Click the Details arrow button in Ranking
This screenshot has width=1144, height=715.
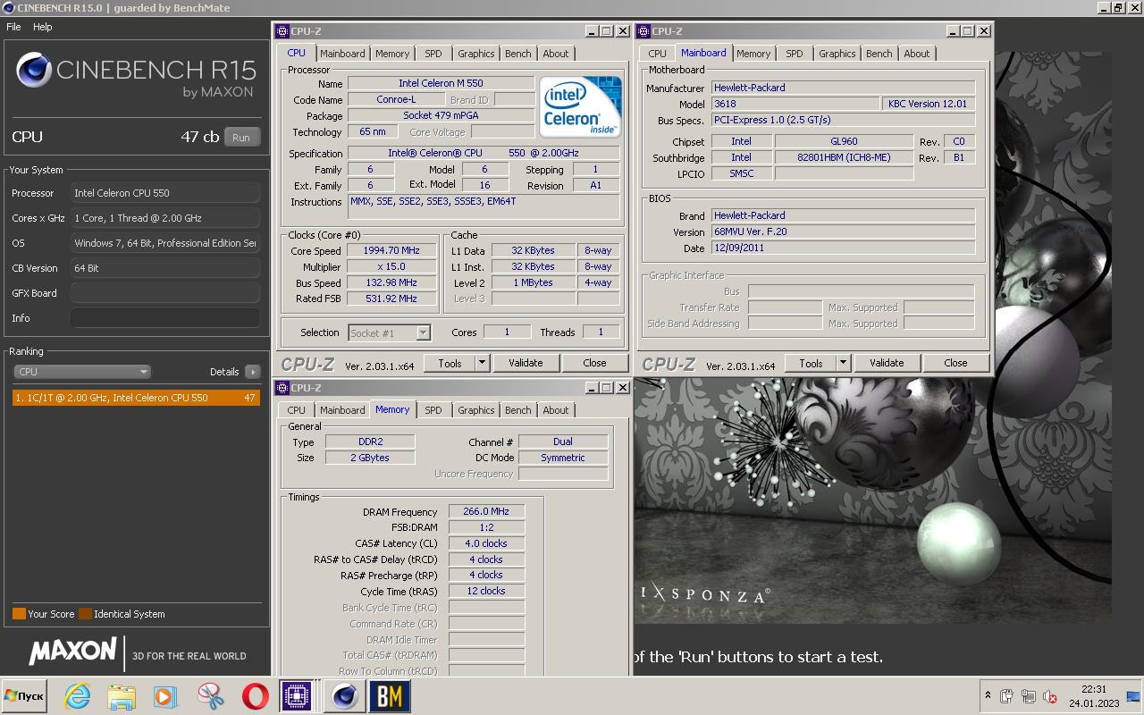point(252,372)
